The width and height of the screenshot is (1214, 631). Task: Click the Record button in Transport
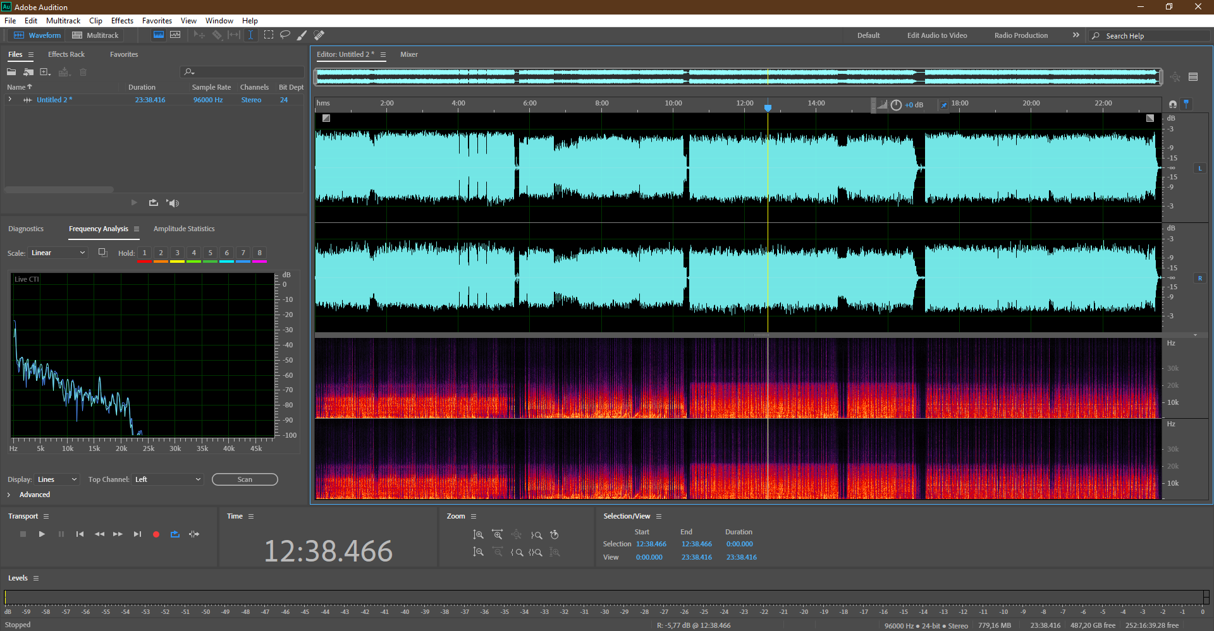click(x=156, y=534)
